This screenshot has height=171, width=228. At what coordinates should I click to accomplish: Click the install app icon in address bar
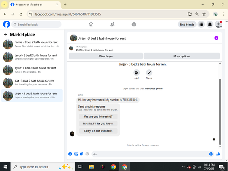pyautogui.click(x=190, y=14)
